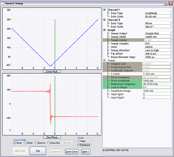174x157 pixels.
Task: Open Channel 1 Data Type Amplitude field
Action: (157, 13)
